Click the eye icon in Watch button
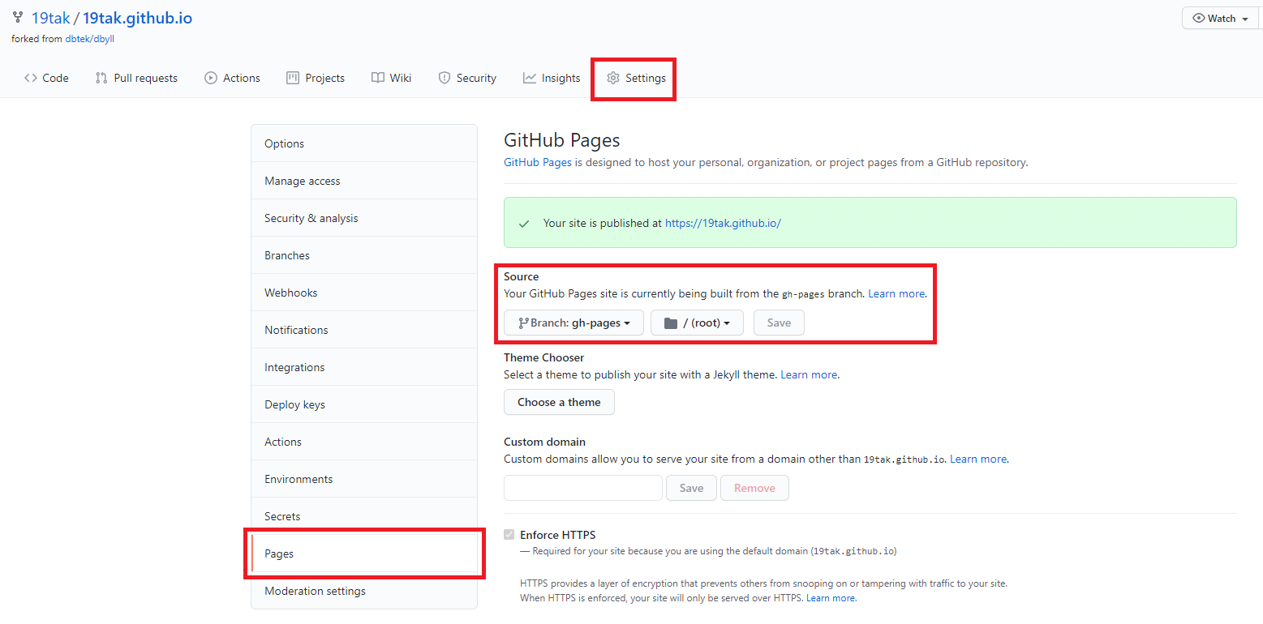 [x=1198, y=18]
